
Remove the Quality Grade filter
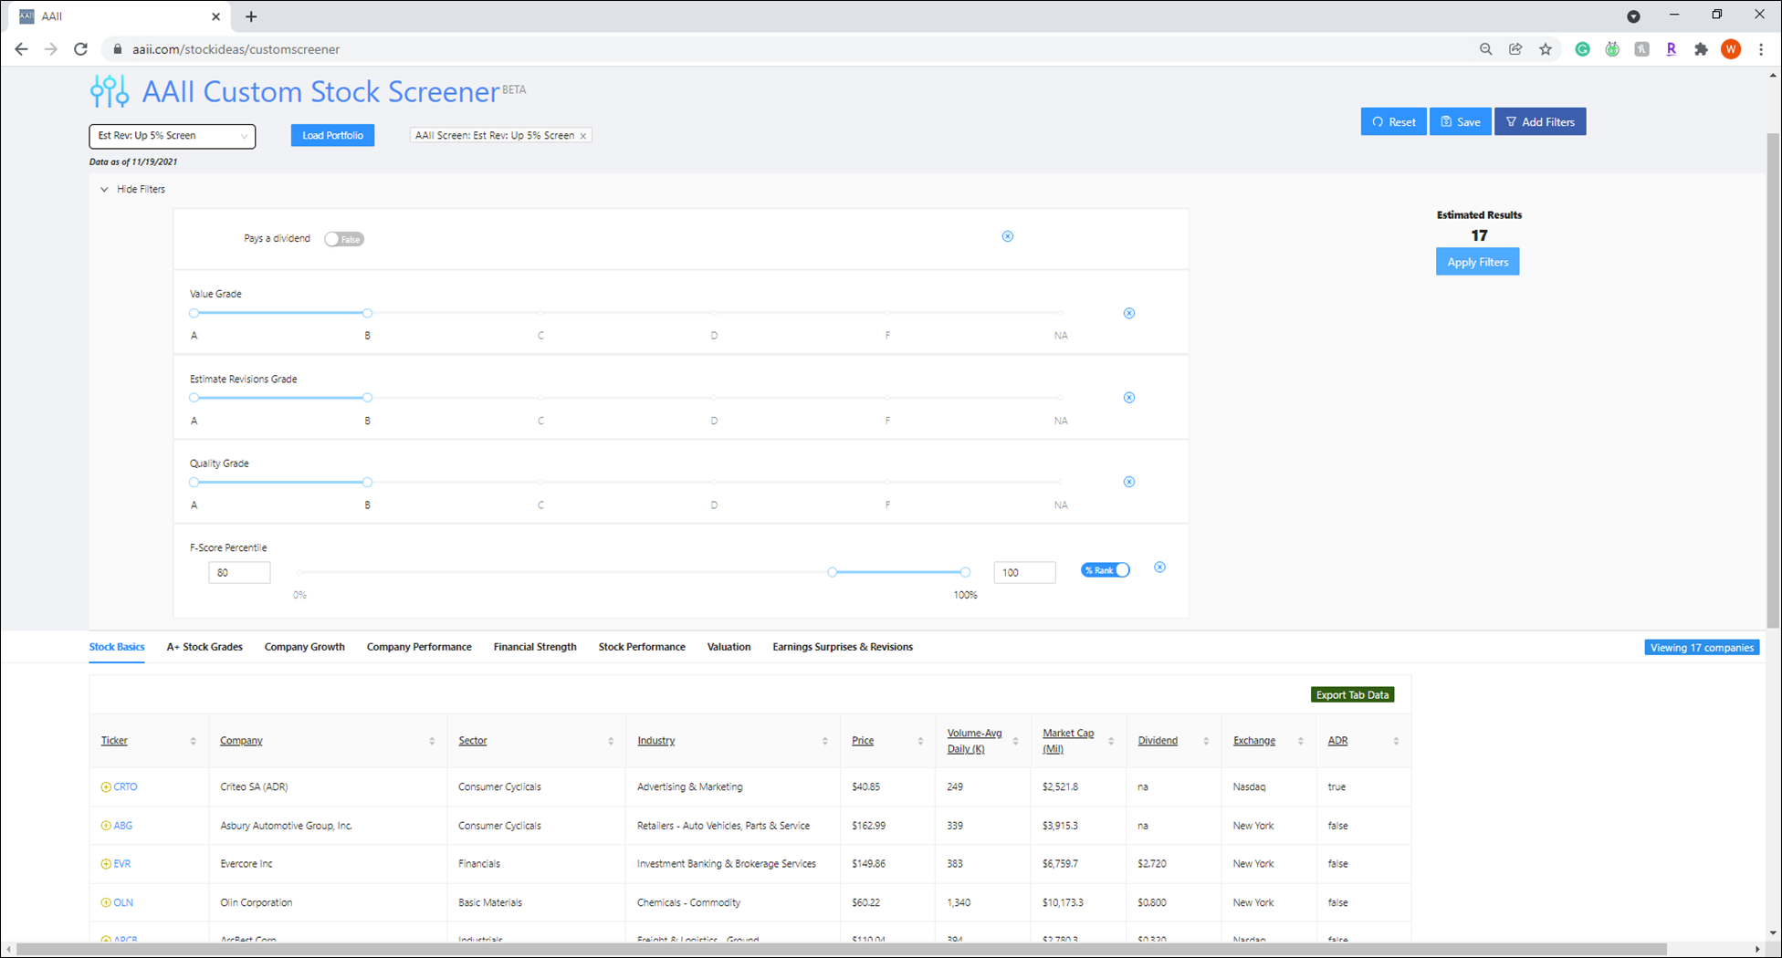click(1129, 482)
